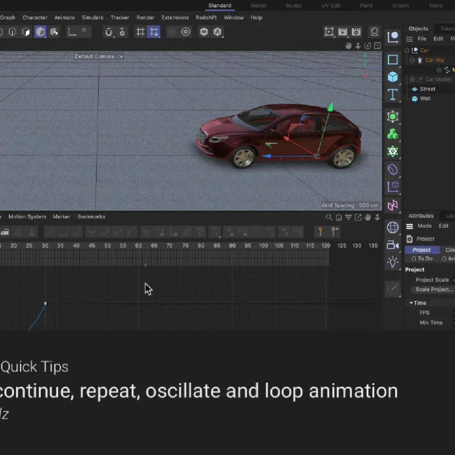Collapse the Time section in the Attributes panel
The width and height of the screenshot is (455, 455).
point(411,302)
